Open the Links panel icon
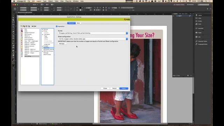Viewport: 224px width, 126px height. [197, 18]
